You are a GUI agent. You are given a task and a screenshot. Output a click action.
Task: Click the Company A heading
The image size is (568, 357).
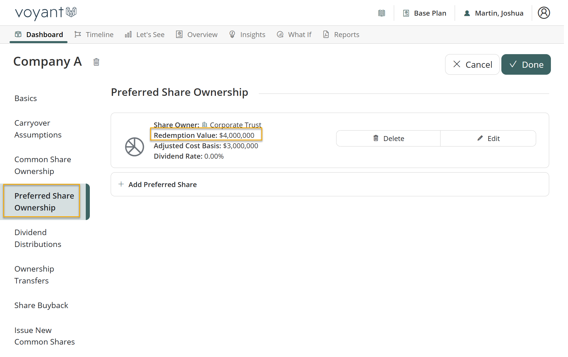coord(48,62)
